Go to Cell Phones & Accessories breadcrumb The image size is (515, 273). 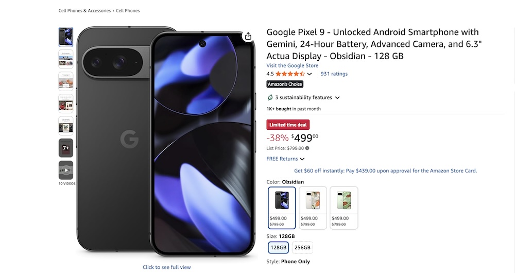point(84,10)
